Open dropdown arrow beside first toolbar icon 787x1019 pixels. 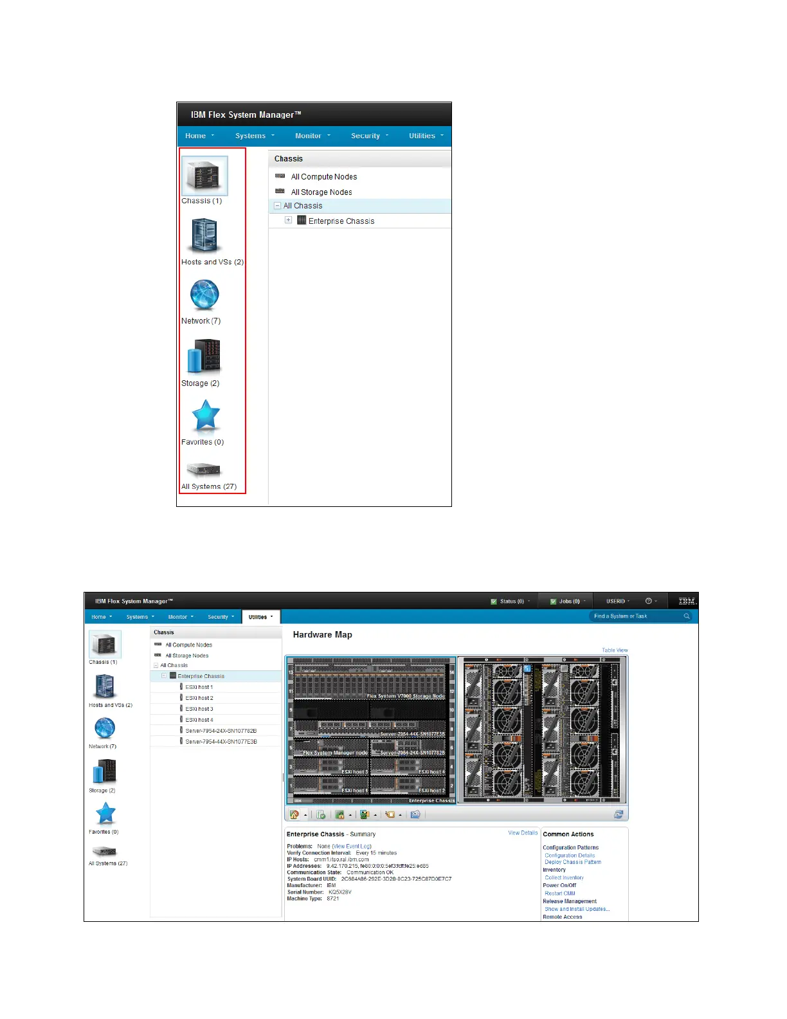(305, 815)
